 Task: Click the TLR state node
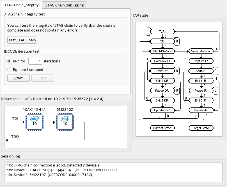click(162, 31)
